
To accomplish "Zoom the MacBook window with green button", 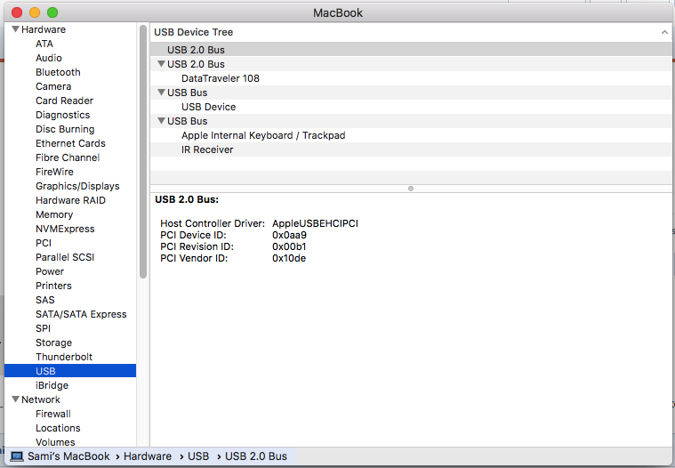I will click(52, 12).
